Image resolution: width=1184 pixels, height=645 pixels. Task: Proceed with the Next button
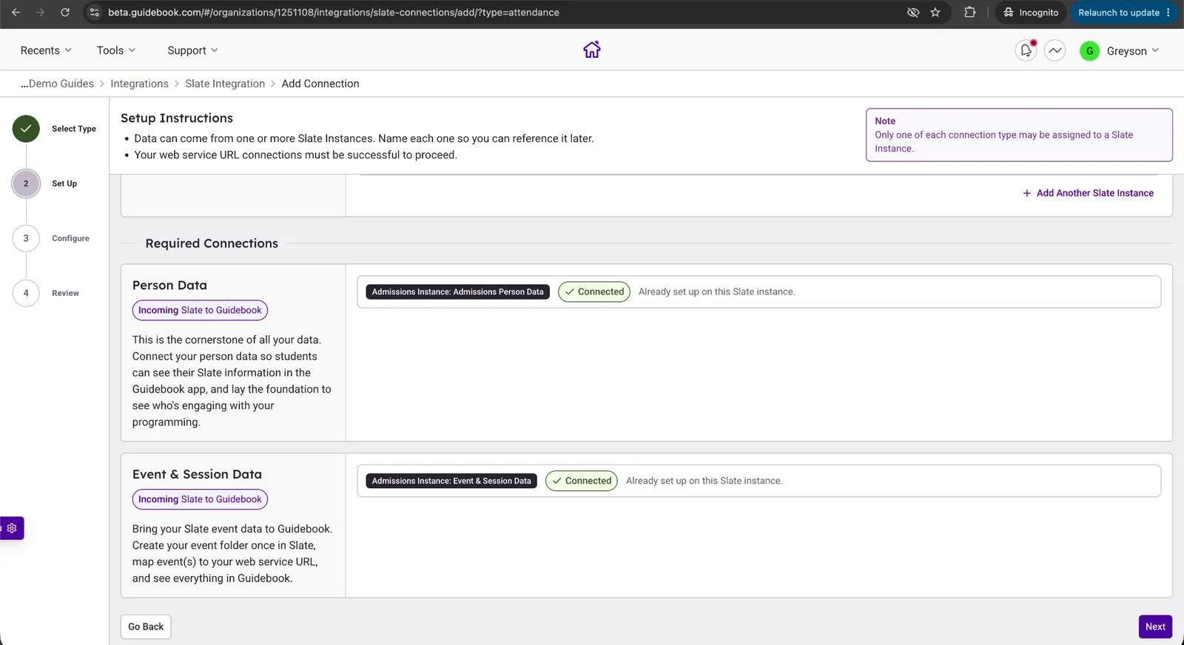click(1155, 627)
